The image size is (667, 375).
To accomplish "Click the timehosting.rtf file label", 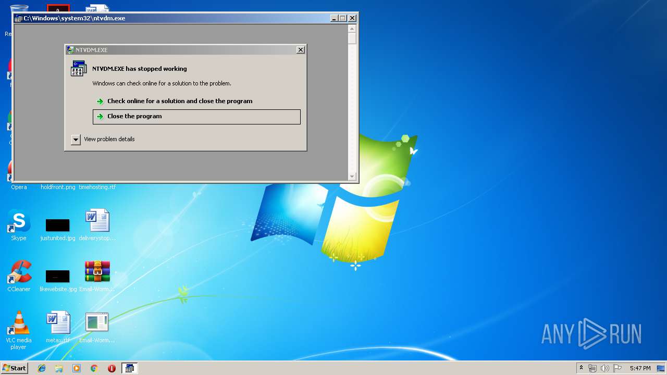I will pyautogui.click(x=97, y=187).
